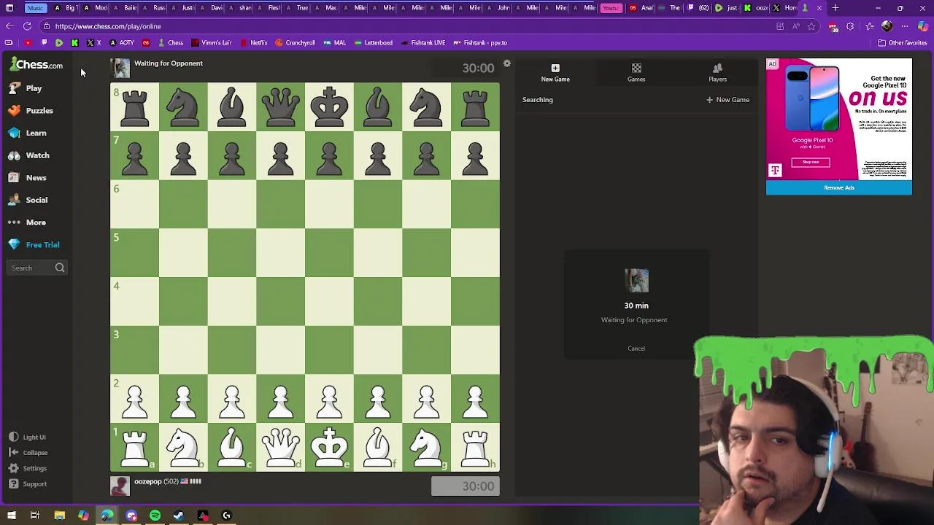
Task: Open board settings gear icon
Action: click(x=507, y=63)
